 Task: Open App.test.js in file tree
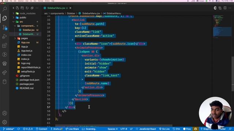tap(25, 51)
